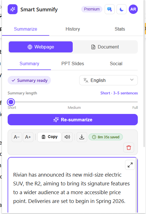The width and height of the screenshot is (146, 214).
Task: Click the Premium badge
Action: coord(92,9)
